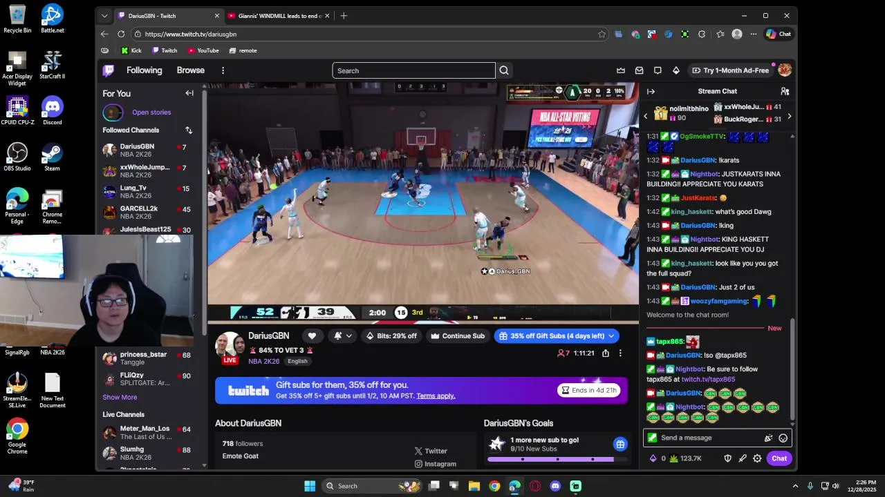885x497 pixels.
Task: Open the Whispers speech bubble icon
Action: [658, 70]
